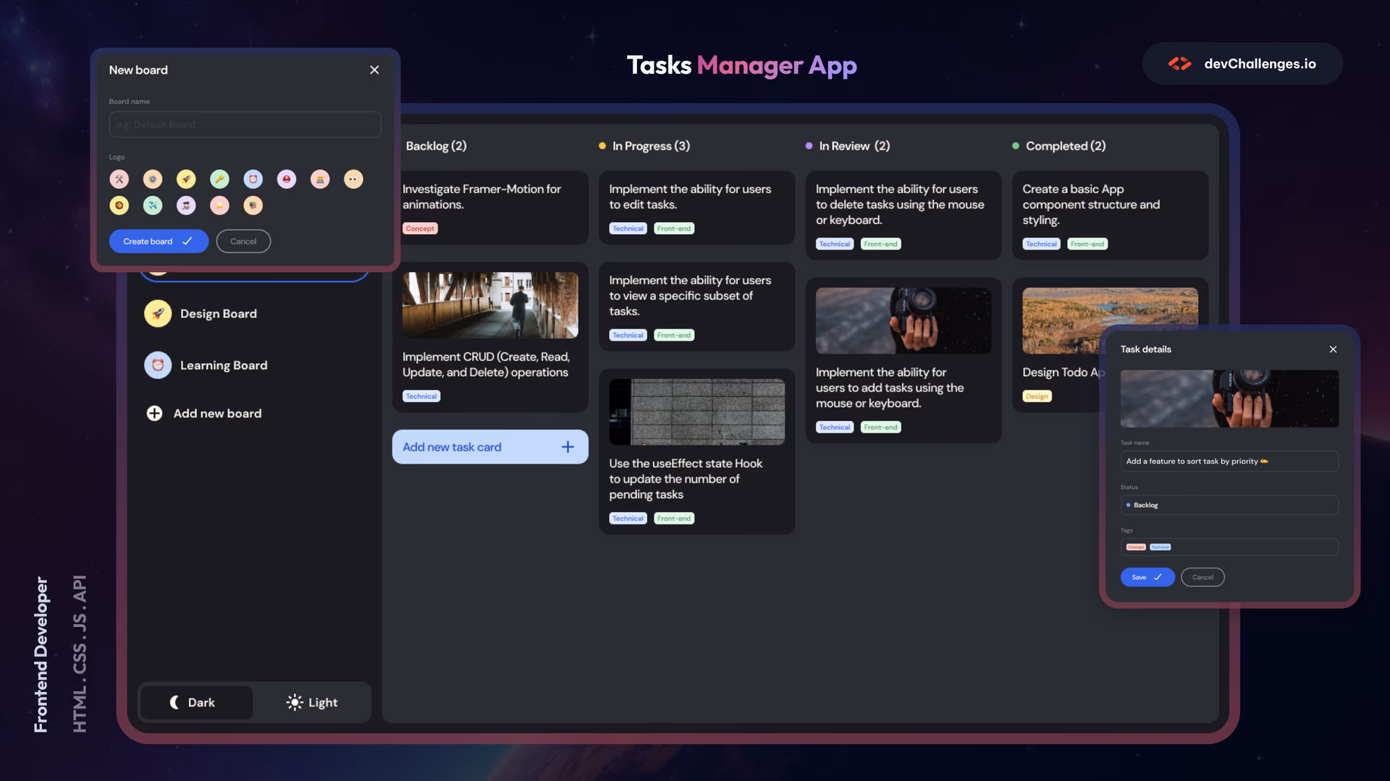Image resolution: width=1390 pixels, height=781 pixels.
Task: Click the plus icon on Add new task card
Action: click(568, 447)
